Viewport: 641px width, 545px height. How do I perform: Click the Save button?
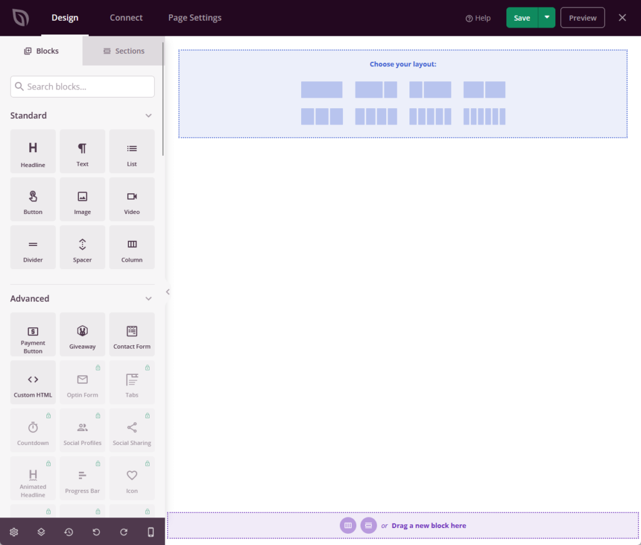[522, 18]
